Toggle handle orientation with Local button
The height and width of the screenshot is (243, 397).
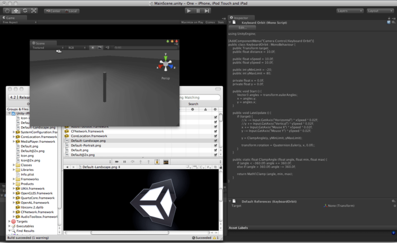(71, 11)
